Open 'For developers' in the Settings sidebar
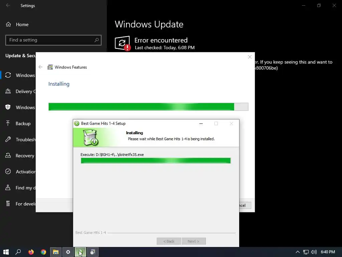 pyautogui.click(x=20, y=204)
